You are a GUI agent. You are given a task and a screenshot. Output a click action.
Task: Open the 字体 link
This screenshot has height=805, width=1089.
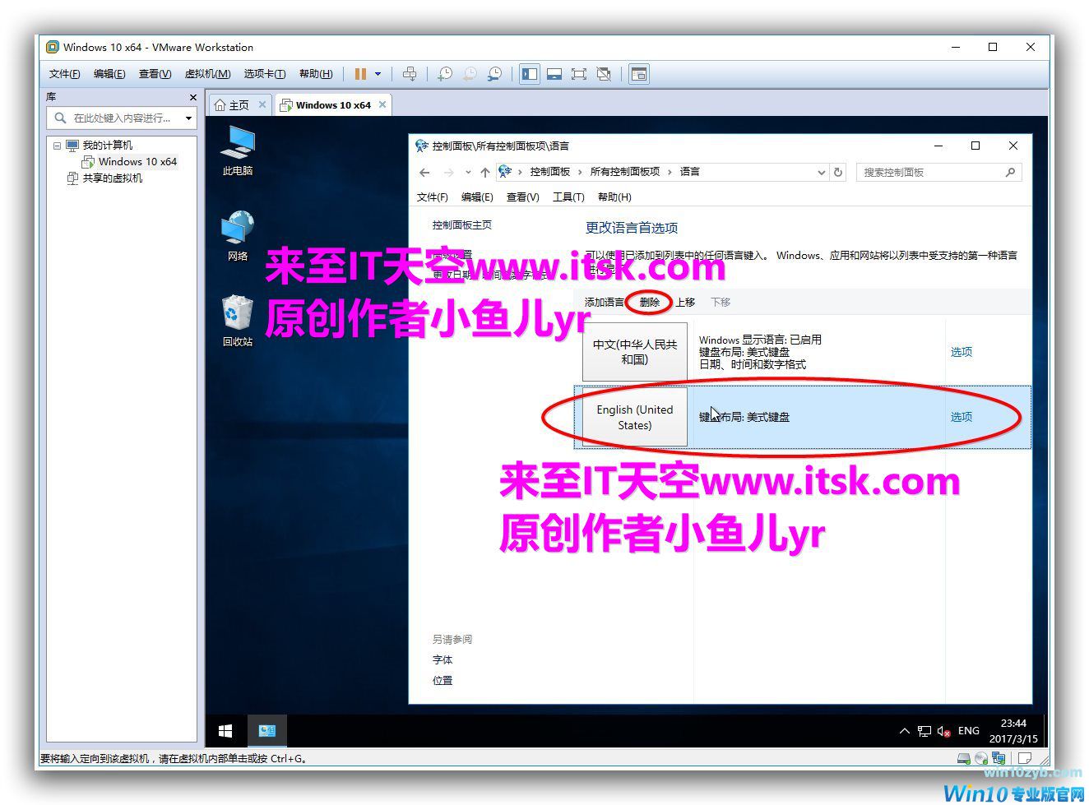443,660
